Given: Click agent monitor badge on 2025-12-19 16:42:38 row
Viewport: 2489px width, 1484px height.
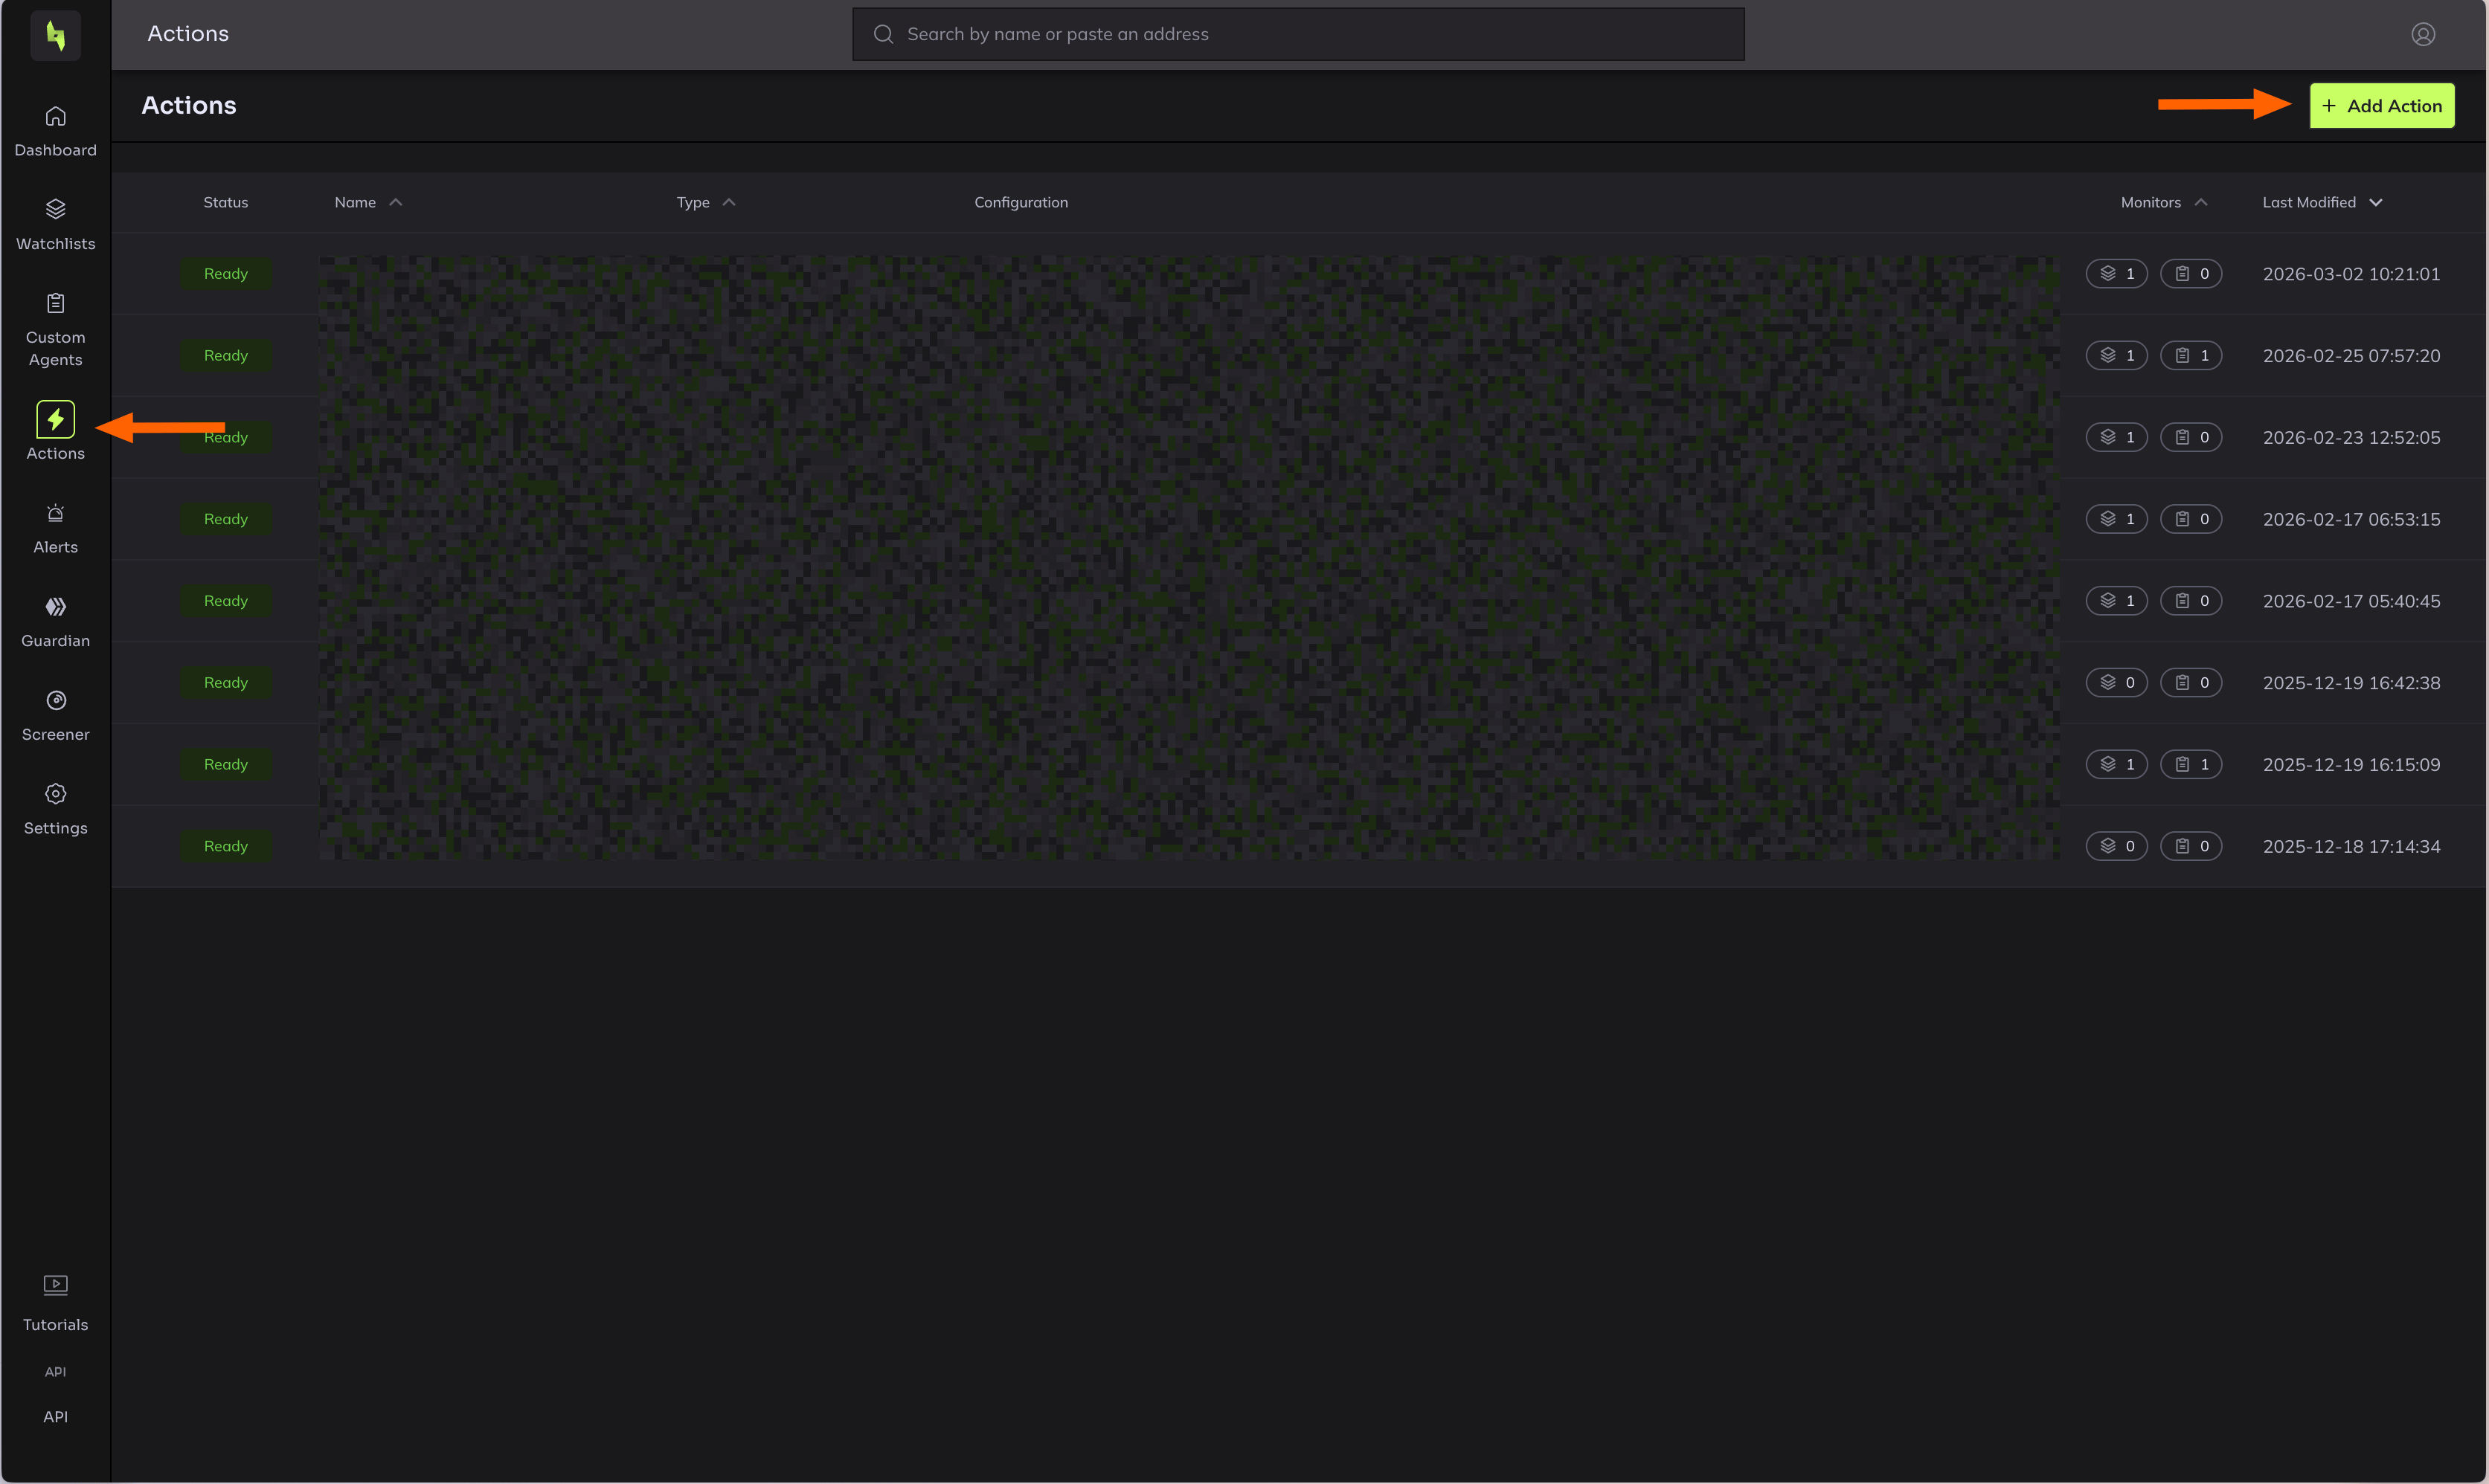Looking at the screenshot, I should pyautogui.click(x=2191, y=682).
